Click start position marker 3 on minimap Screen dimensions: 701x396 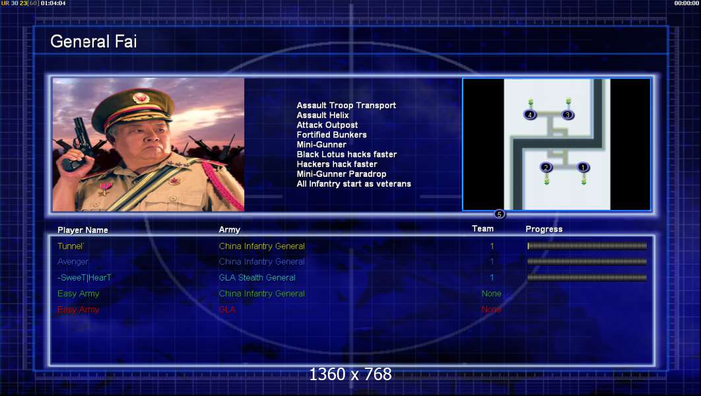[x=568, y=115]
